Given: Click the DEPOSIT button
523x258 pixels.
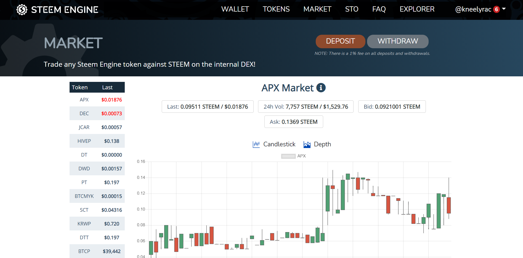Looking at the screenshot, I should [x=341, y=41].
